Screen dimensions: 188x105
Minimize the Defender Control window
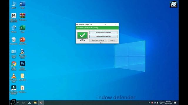(105, 24)
